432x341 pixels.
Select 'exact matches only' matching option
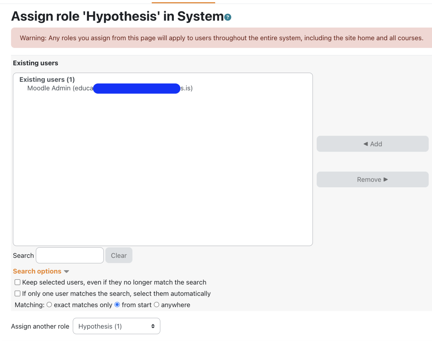[x=49, y=304]
